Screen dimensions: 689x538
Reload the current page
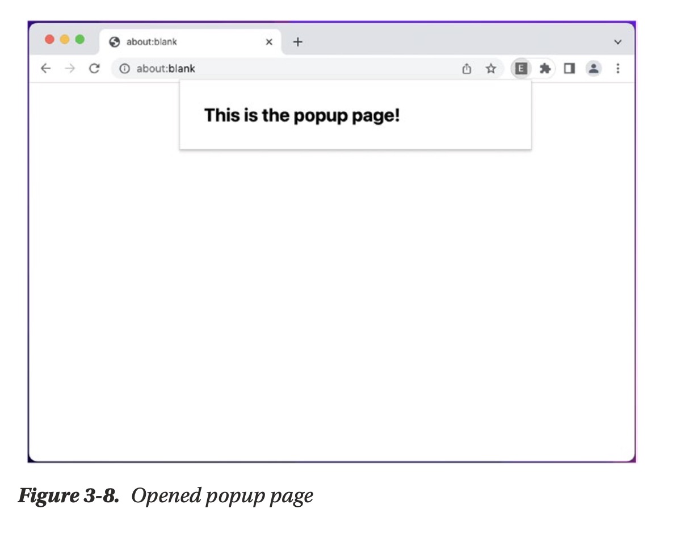[x=94, y=69]
